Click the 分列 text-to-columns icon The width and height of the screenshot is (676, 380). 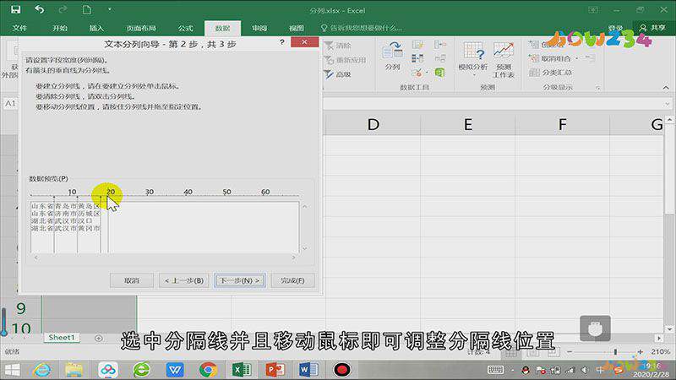click(x=392, y=56)
